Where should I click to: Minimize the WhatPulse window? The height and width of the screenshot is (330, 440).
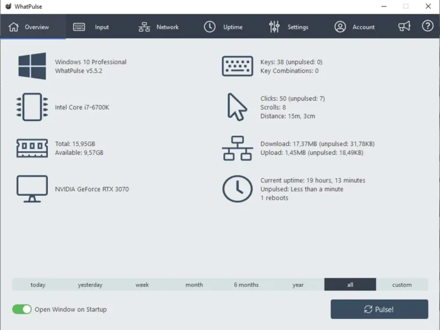coord(384,6)
